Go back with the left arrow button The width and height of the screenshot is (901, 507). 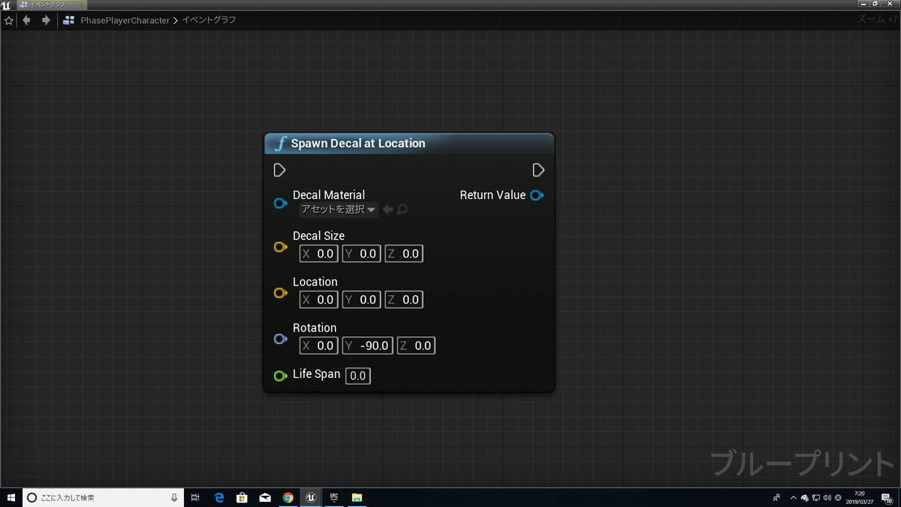coord(27,20)
